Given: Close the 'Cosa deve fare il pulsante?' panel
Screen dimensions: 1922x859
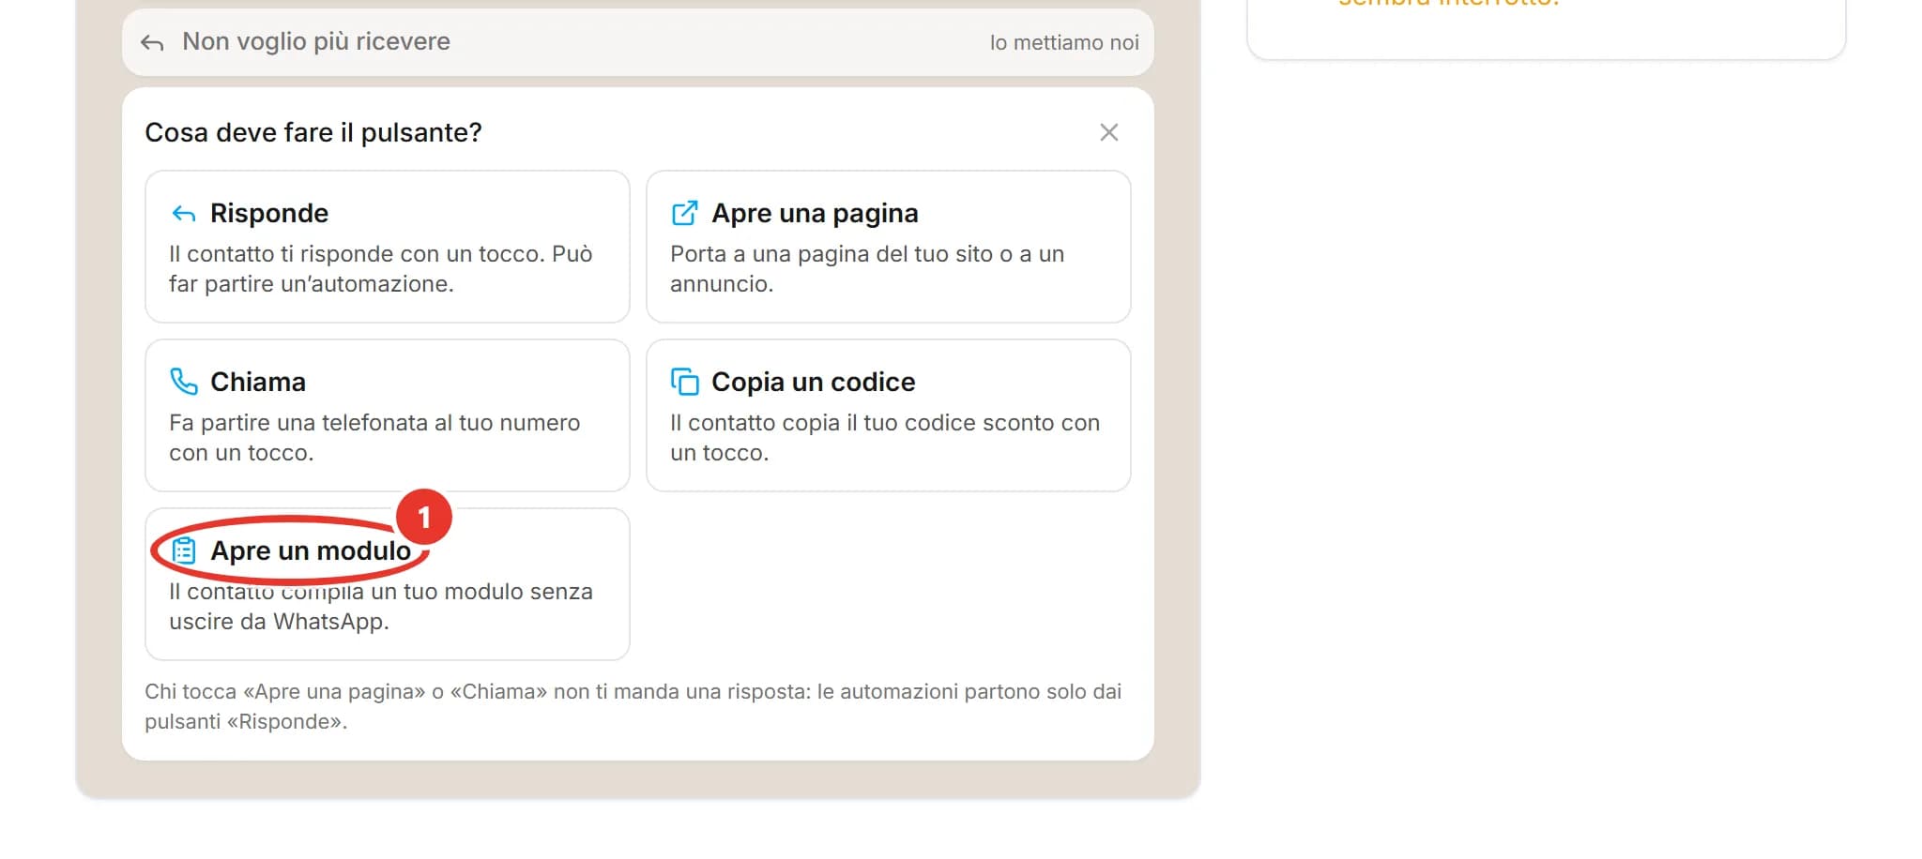Looking at the screenshot, I should point(1108,132).
